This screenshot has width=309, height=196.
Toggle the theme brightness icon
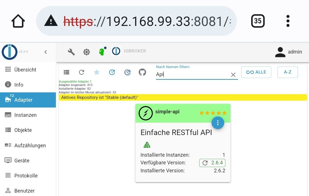(86, 52)
